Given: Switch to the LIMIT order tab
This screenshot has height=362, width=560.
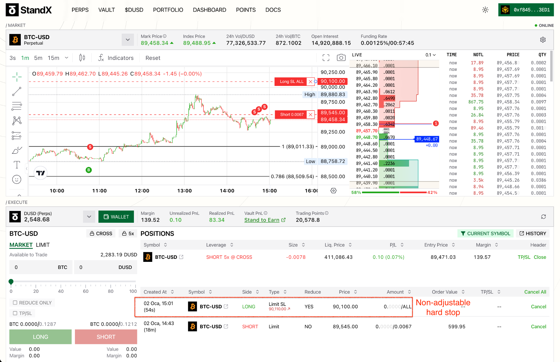Looking at the screenshot, I should coord(43,245).
